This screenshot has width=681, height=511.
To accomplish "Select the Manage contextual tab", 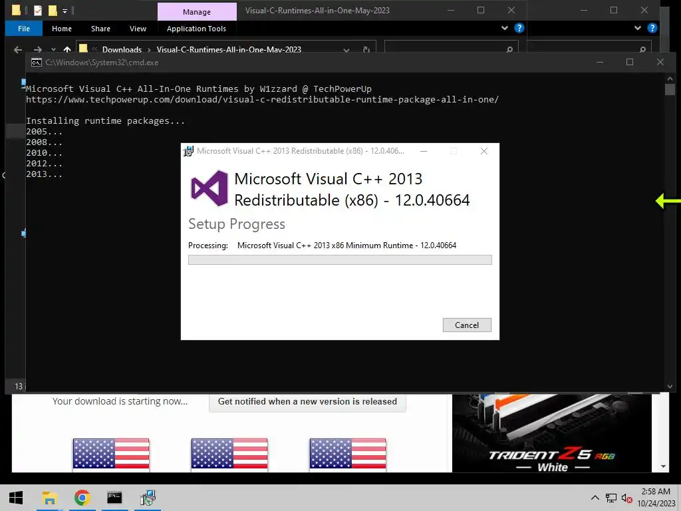I will pyautogui.click(x=197, y=12).
